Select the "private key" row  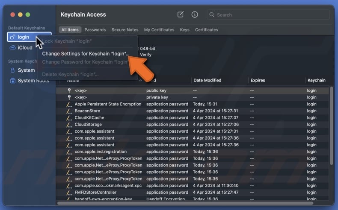[192, 97]
